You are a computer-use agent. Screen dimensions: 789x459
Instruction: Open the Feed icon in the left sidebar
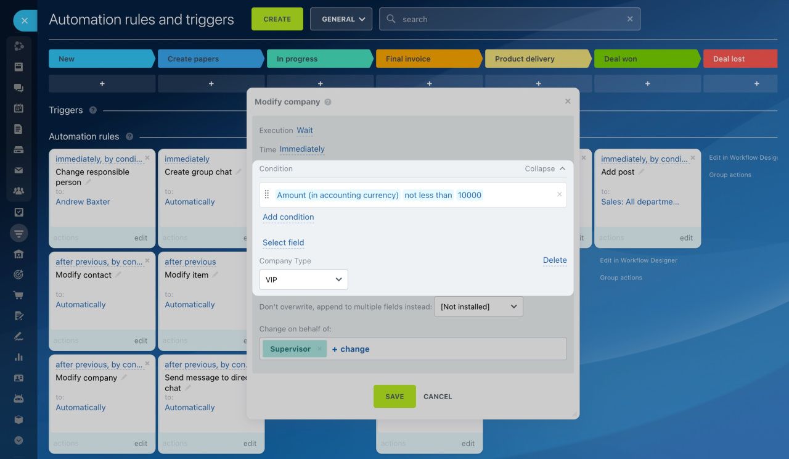18,67
